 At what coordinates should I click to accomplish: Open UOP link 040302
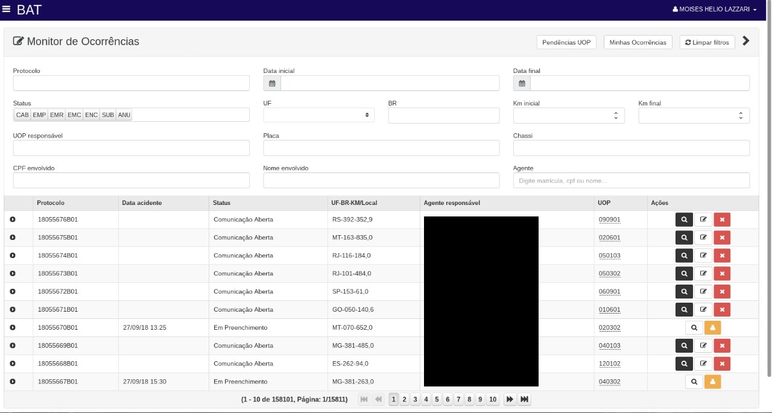[x=610, y=382]
